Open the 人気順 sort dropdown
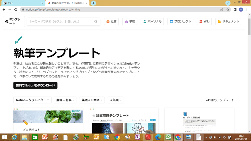Viewport: 251px width, 141px height. click(115, 100)
